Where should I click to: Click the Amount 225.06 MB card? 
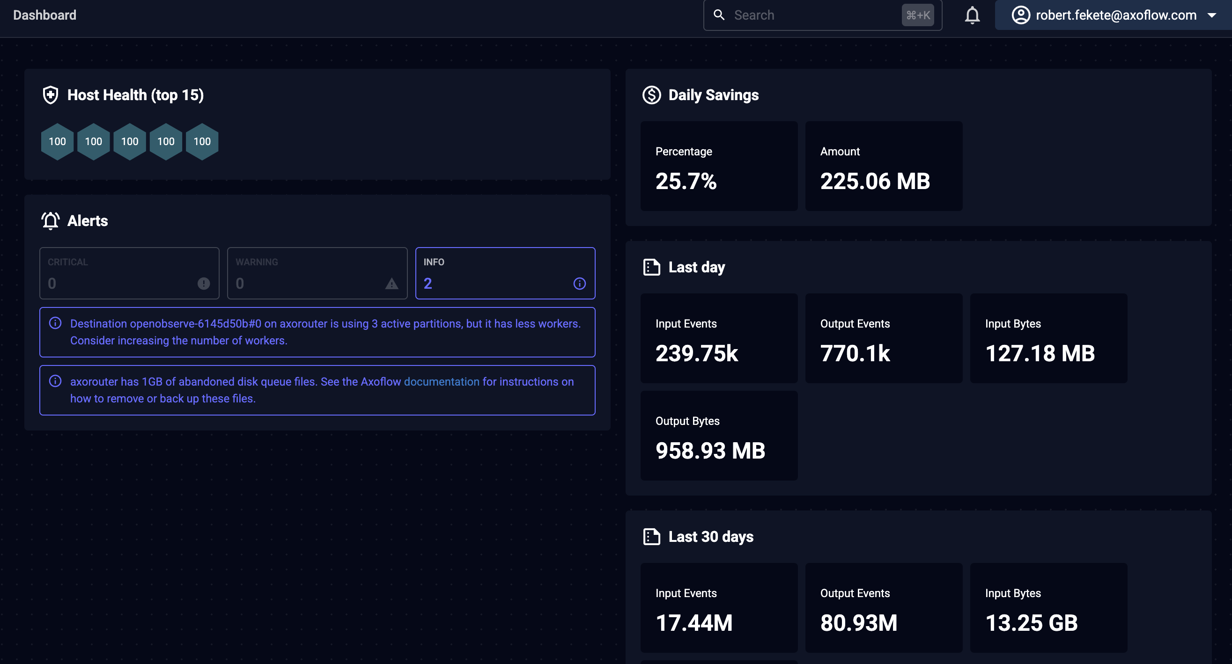pyautogui.click(x=884, y=166)
